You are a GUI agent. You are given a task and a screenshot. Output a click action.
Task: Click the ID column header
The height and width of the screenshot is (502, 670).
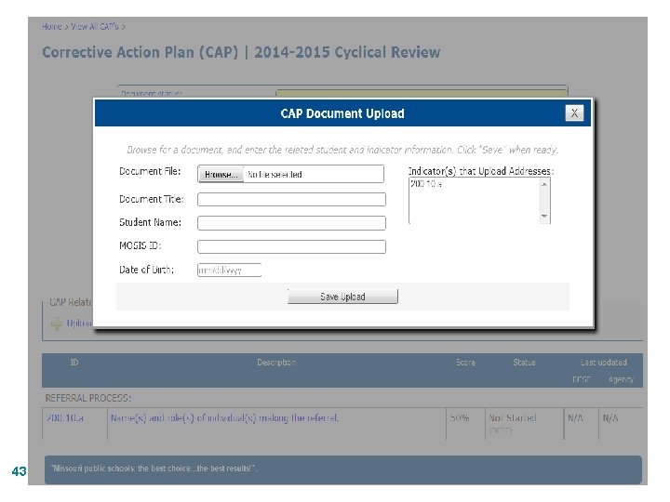click(74, 363)
